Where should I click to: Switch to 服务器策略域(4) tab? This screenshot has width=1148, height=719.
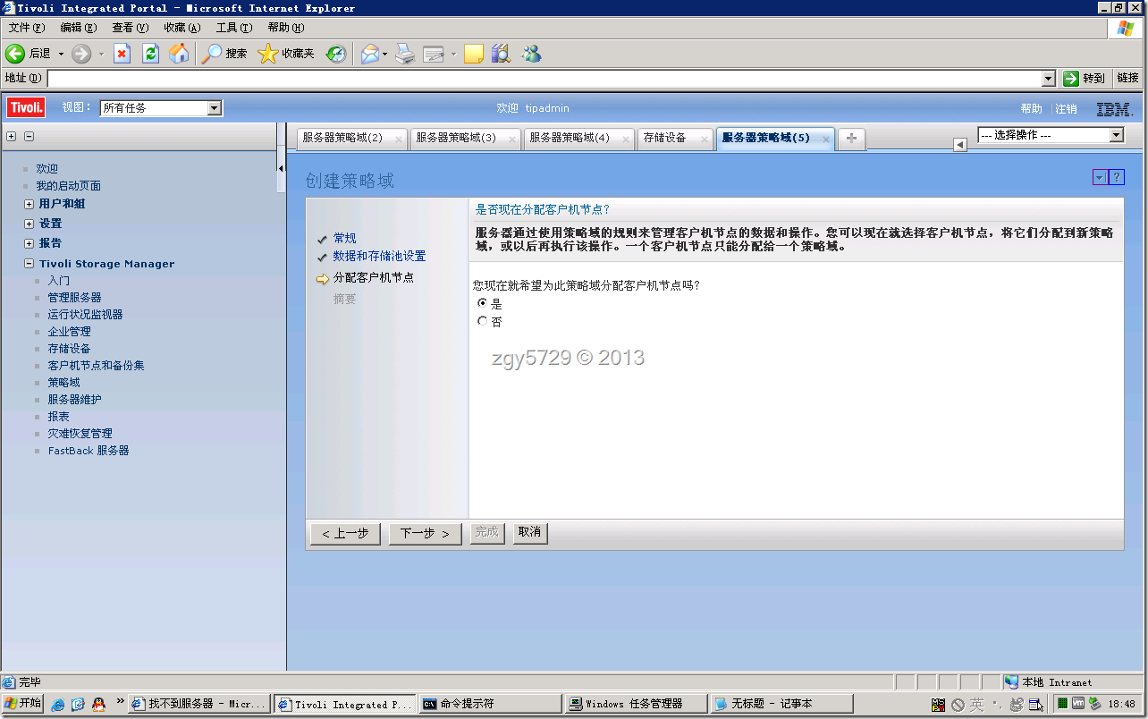570,138
